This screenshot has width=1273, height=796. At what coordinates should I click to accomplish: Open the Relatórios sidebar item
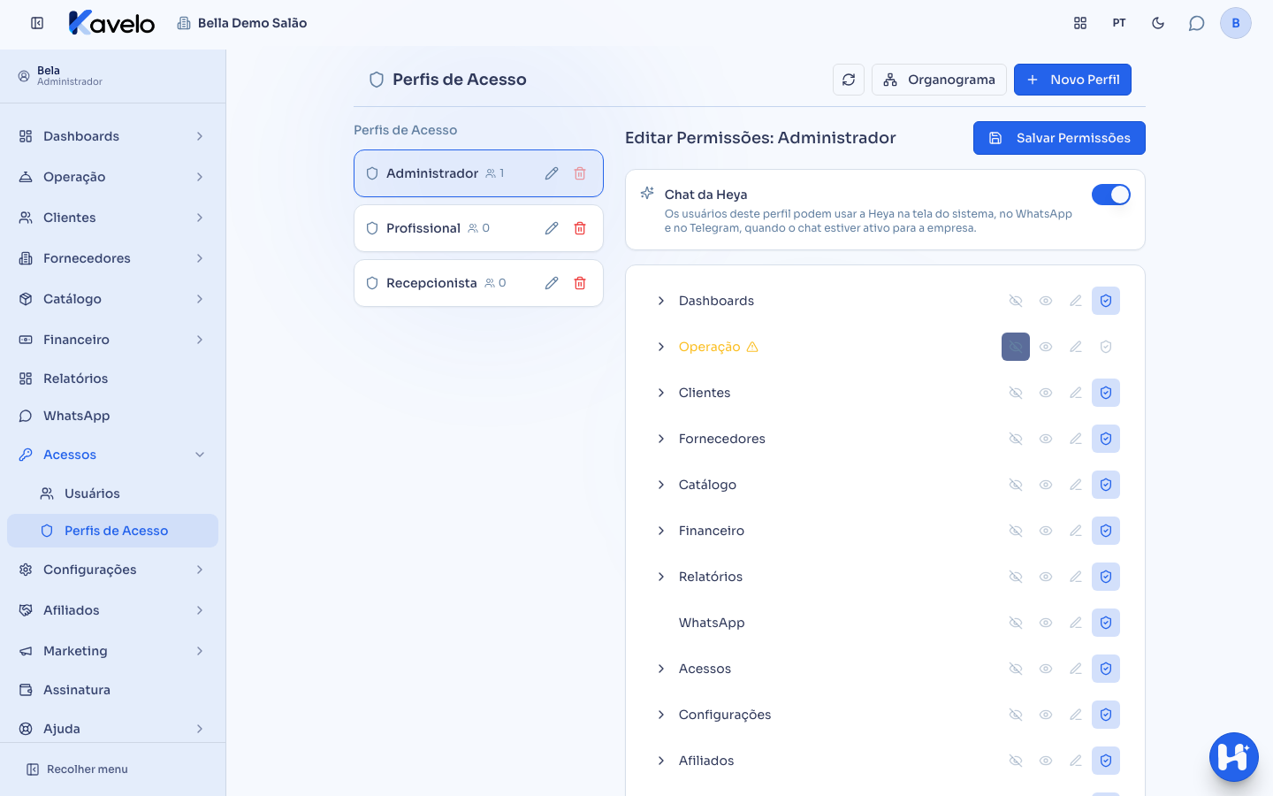pyautogui.click(x=112, y=379)
